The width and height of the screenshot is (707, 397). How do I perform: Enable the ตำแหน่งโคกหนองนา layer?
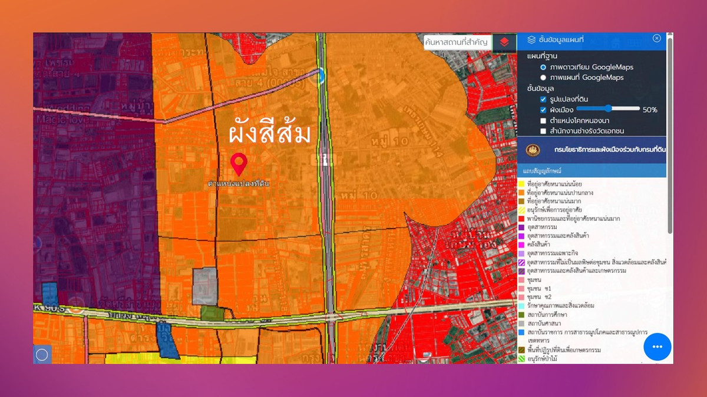(x=543, y=121)
